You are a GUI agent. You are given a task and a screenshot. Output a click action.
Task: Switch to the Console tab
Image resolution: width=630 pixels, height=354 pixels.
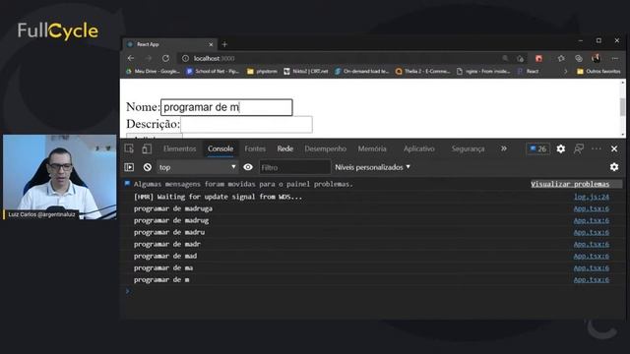point(220,148)
